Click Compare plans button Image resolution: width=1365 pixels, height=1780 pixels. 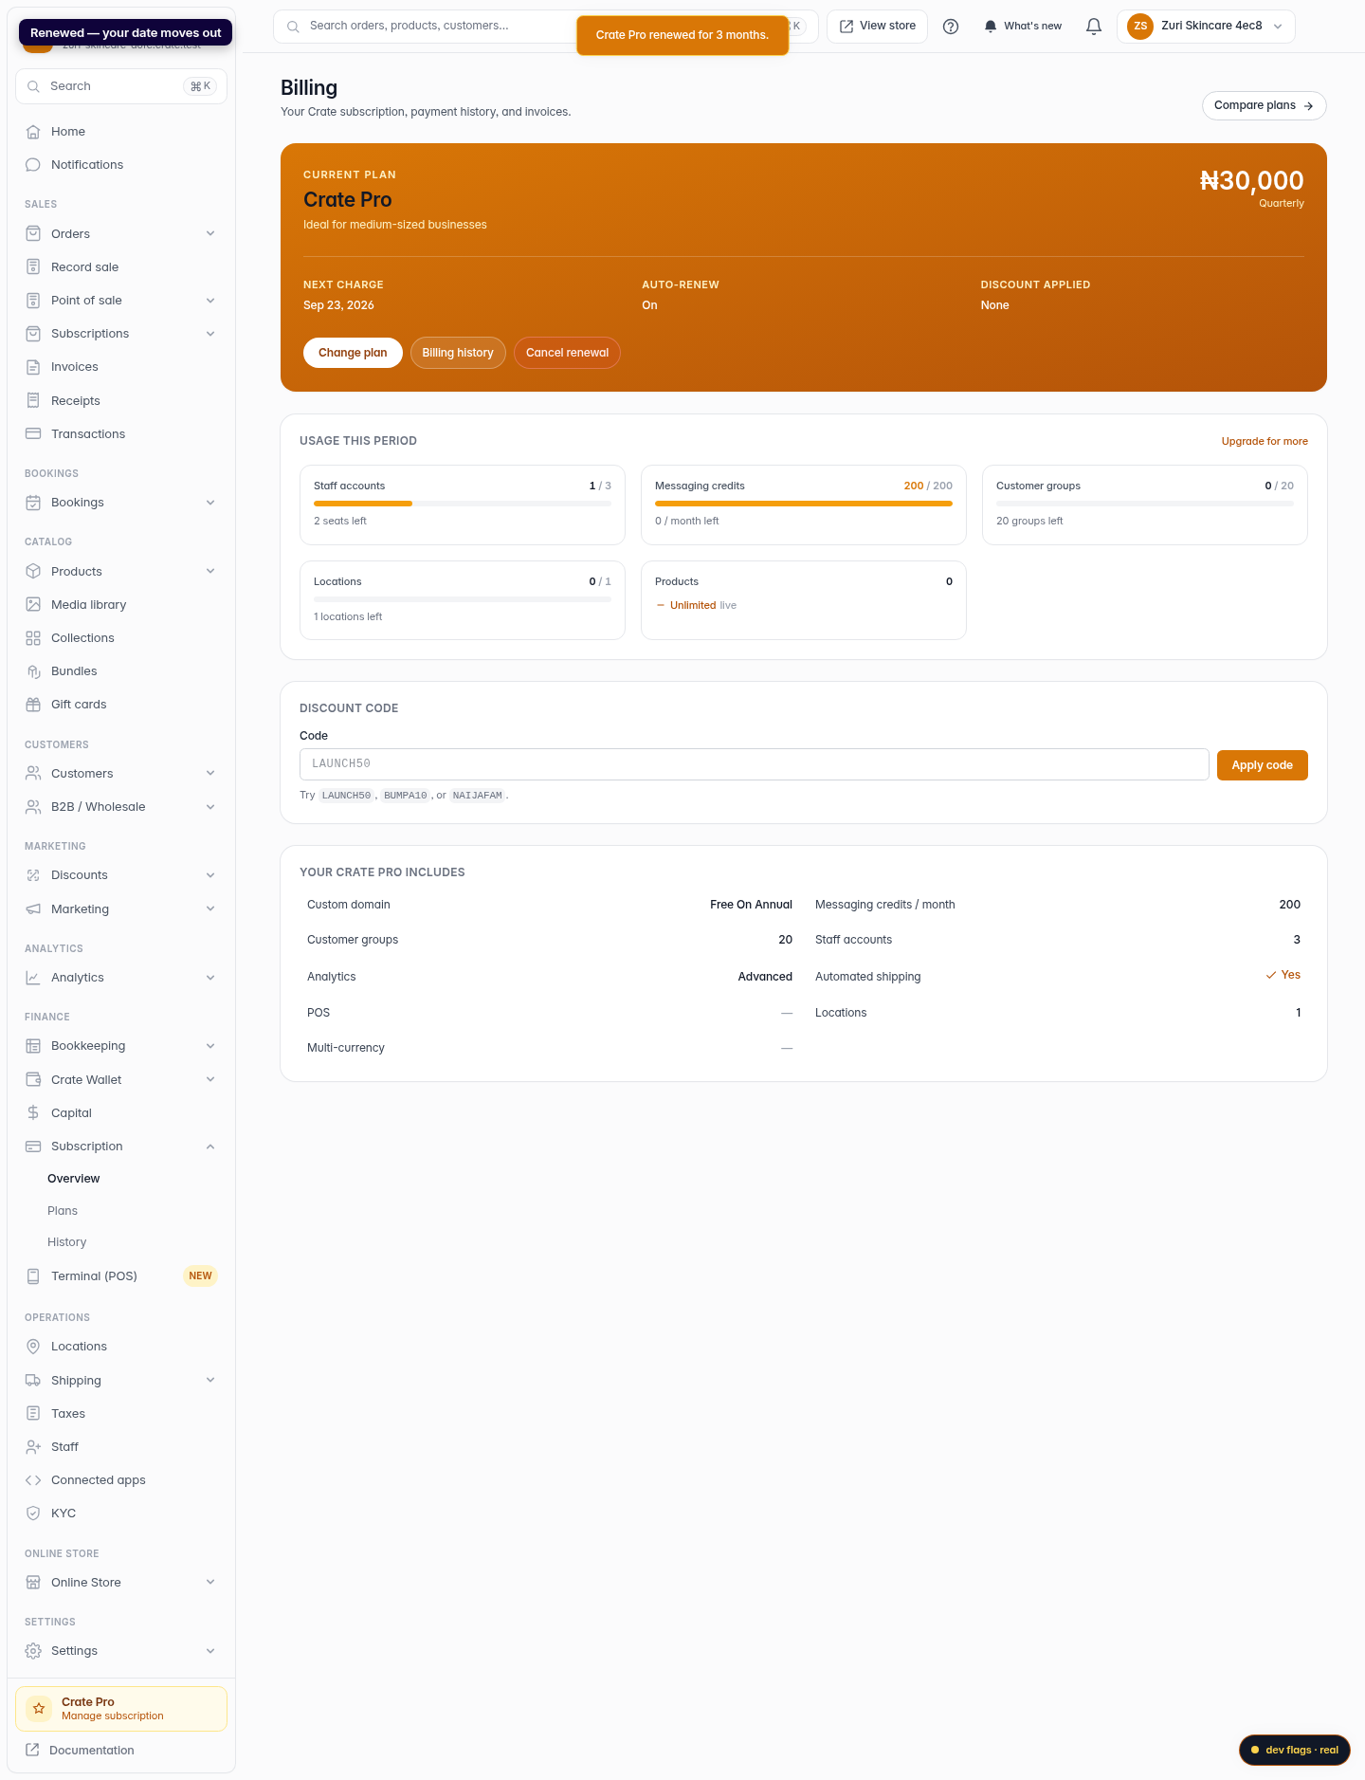(1264, 105)
